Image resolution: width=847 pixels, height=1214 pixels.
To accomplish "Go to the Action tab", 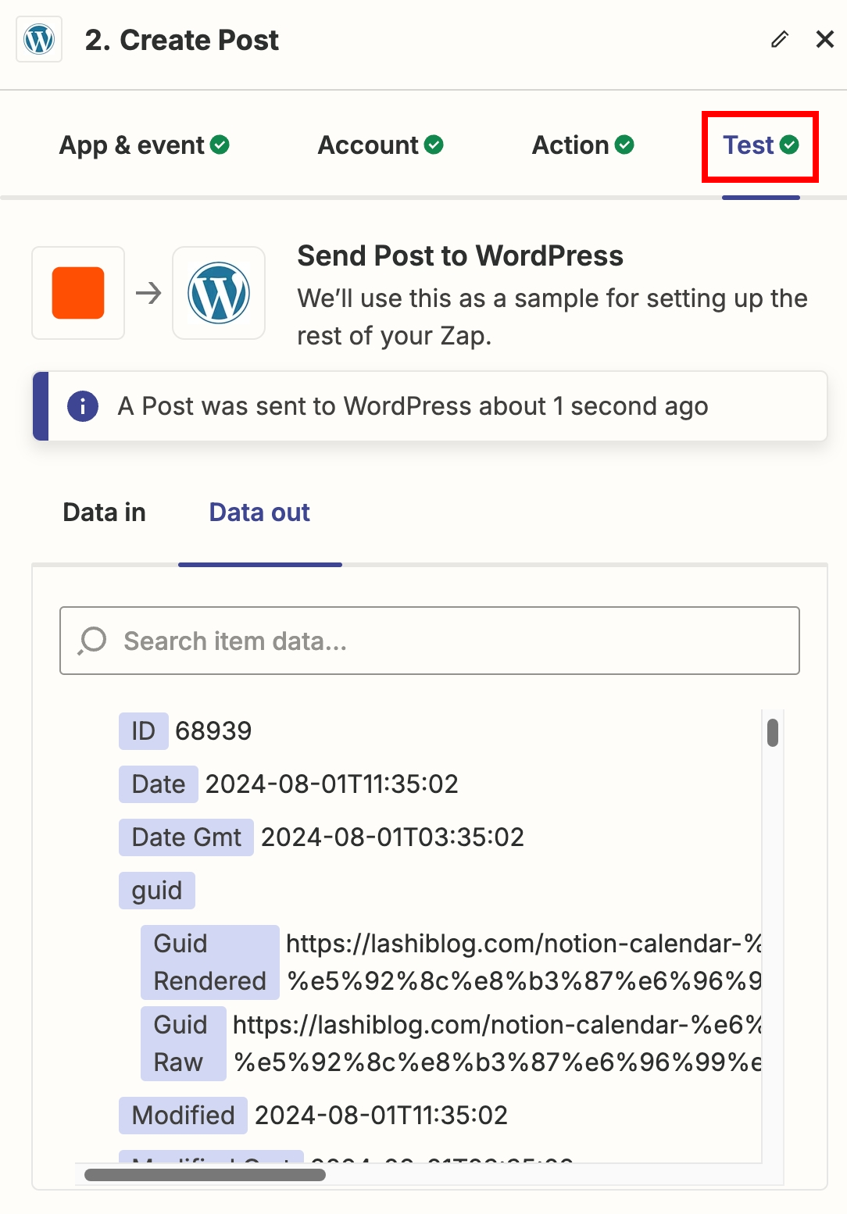I will coord(570,145).
